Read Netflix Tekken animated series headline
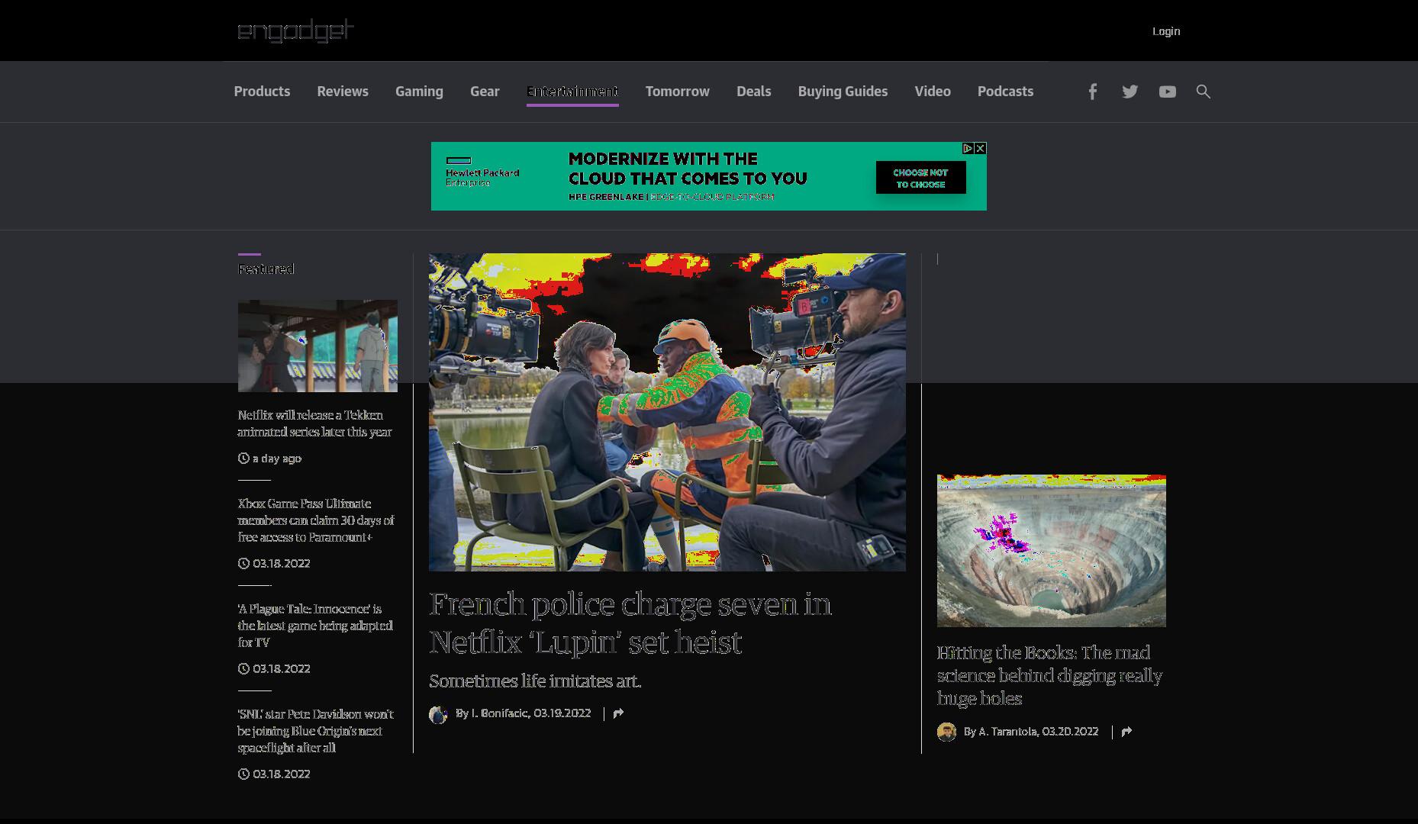Screen dimensions: 1418x824 tap(314, 423)
